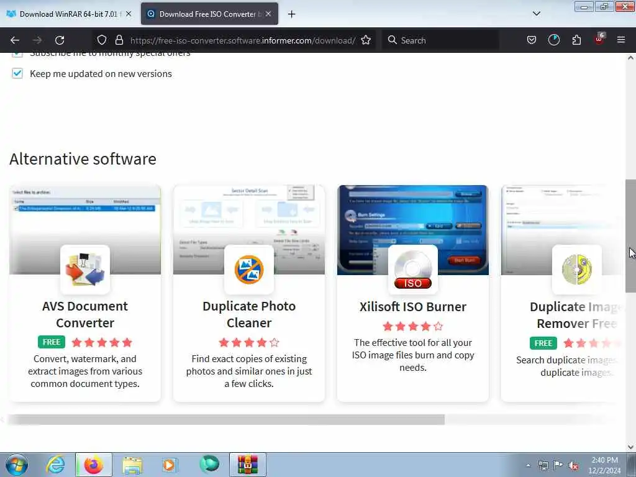Image resolution: width=636 pixels, height=477 pixels.
Task: Open the Windows Start menu
Action: pos(17,465)
